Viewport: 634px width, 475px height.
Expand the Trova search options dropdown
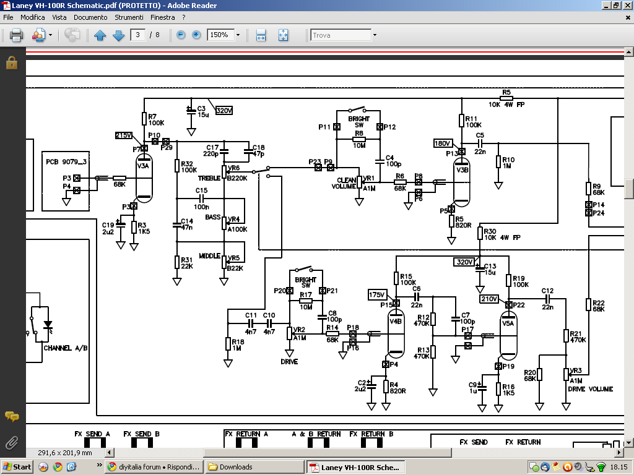tap(375, 35)
